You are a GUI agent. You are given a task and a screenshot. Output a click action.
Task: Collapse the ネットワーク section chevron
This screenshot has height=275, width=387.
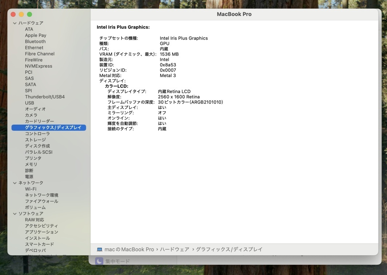[x=15, y=183]
